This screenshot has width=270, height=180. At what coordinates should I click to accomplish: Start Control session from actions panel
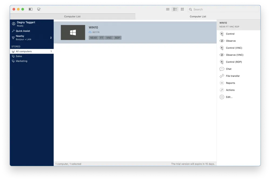point(238,34)
